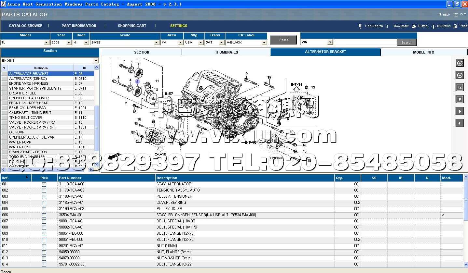Go to next illustration with right arrow
Screen dimensions: 468x273
pos(460,111)
